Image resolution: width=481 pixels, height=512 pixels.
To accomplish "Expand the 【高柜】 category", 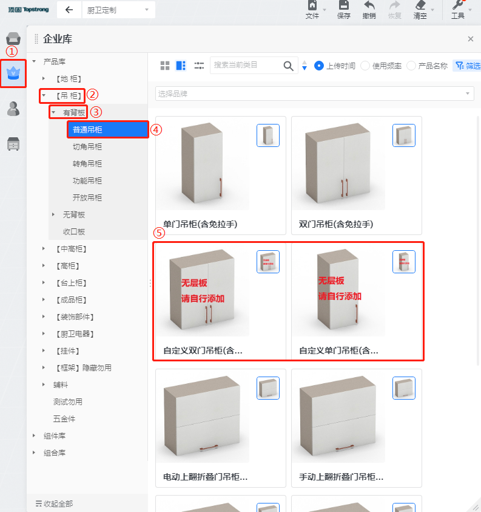I will 44,265.
